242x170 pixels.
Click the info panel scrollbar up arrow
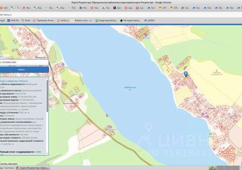(x=47, y=79)
